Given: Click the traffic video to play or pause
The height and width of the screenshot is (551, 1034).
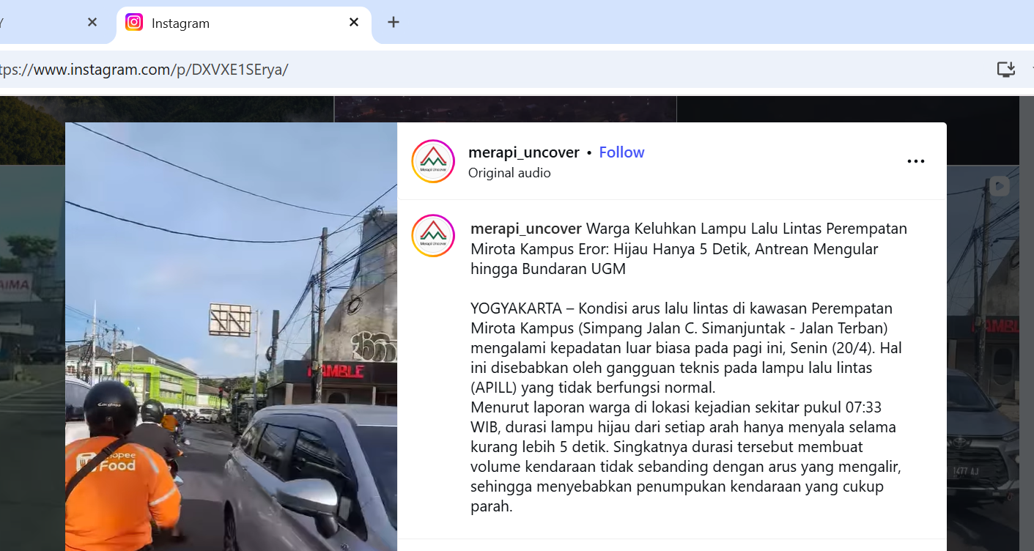Looking at the screenshot, I should (x=231, y=337).
